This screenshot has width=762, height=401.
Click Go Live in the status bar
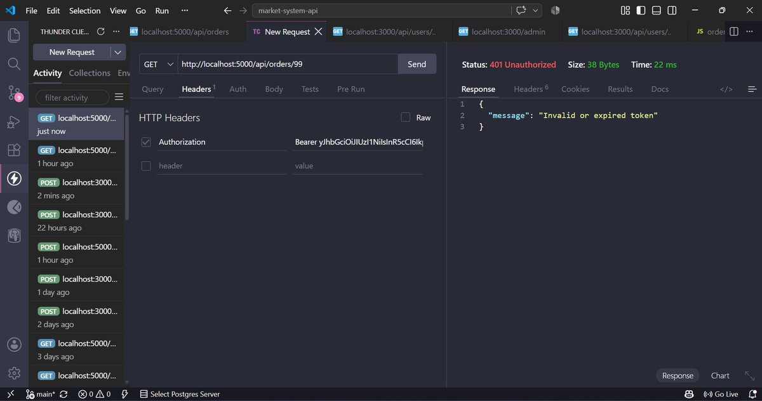pyautogui.click(x=721, y=394)
